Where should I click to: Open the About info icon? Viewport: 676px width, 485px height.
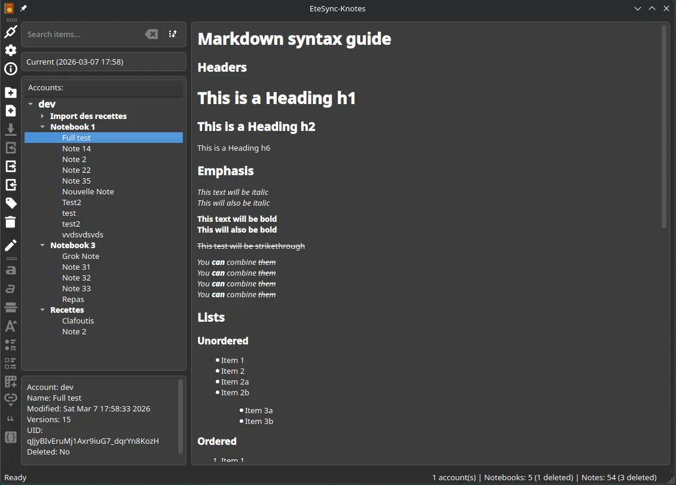pyautogui.click(x=11, y=69)
